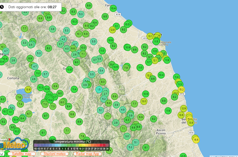Open the Radar map App link
Viewport: 238px width, 157px height.
[87, 154]
